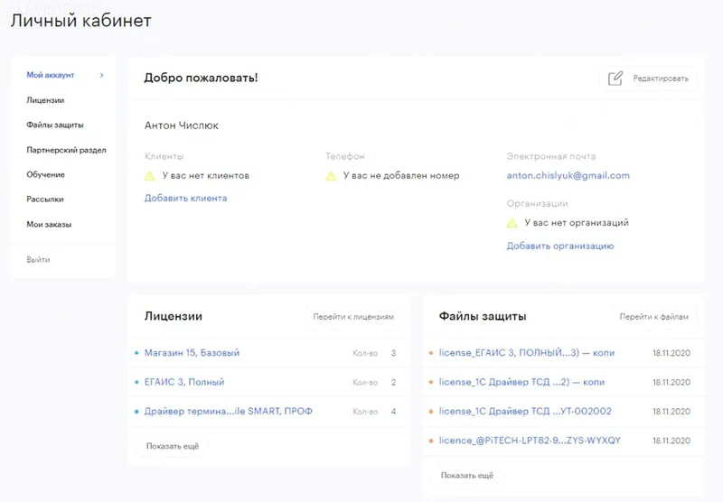The width and height of the screenshot is (723, 502).
Task: Click Выйти to log out
Action: pos(38,259)
